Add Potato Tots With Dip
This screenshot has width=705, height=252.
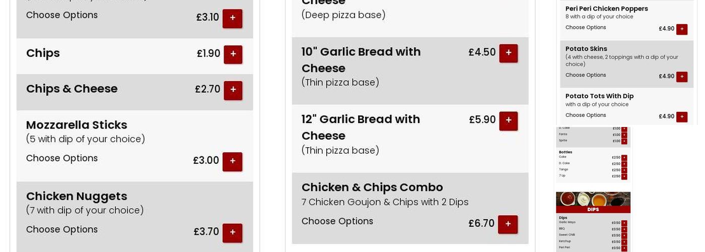coord(682,117)
